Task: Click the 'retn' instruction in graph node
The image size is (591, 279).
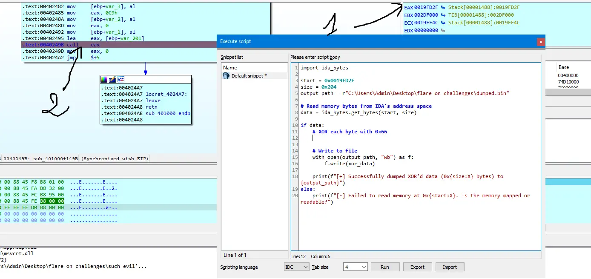Action: click(152, 107)
